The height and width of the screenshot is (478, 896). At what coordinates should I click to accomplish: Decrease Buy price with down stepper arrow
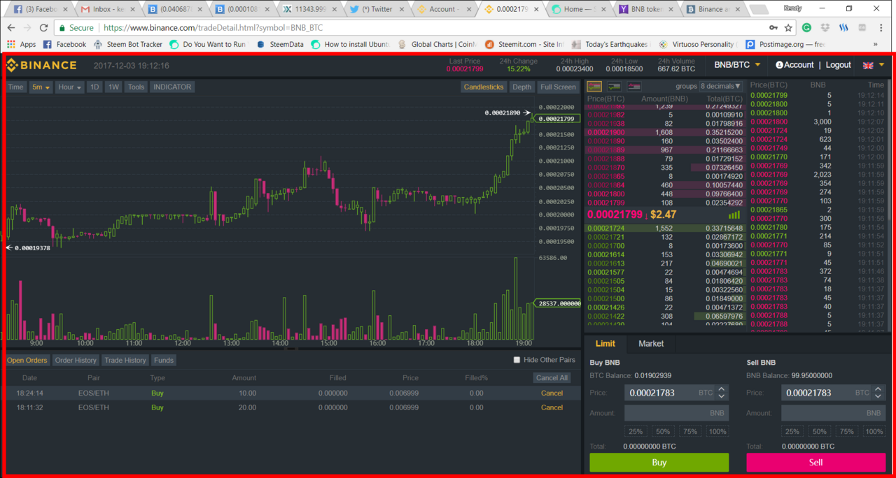pos(722,396)
